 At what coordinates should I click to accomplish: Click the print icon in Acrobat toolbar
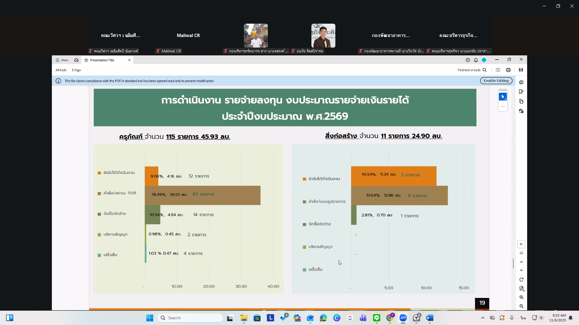point(508,70)
